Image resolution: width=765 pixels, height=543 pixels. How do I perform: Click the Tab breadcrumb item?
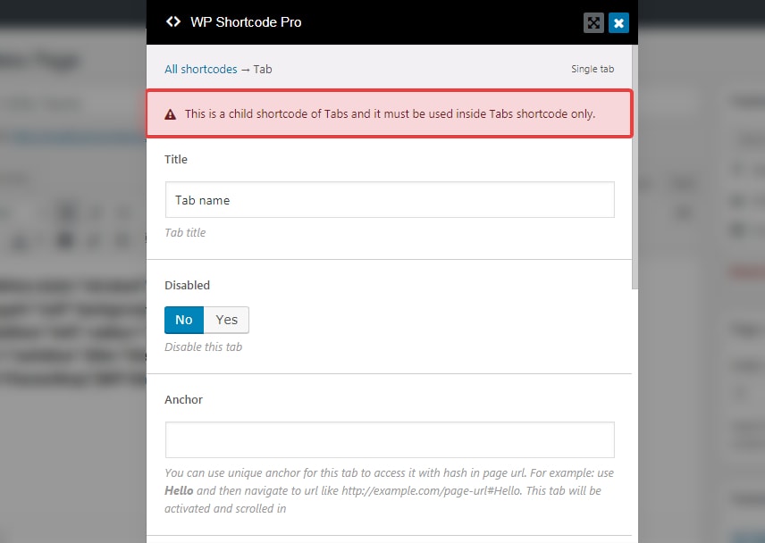263,69
